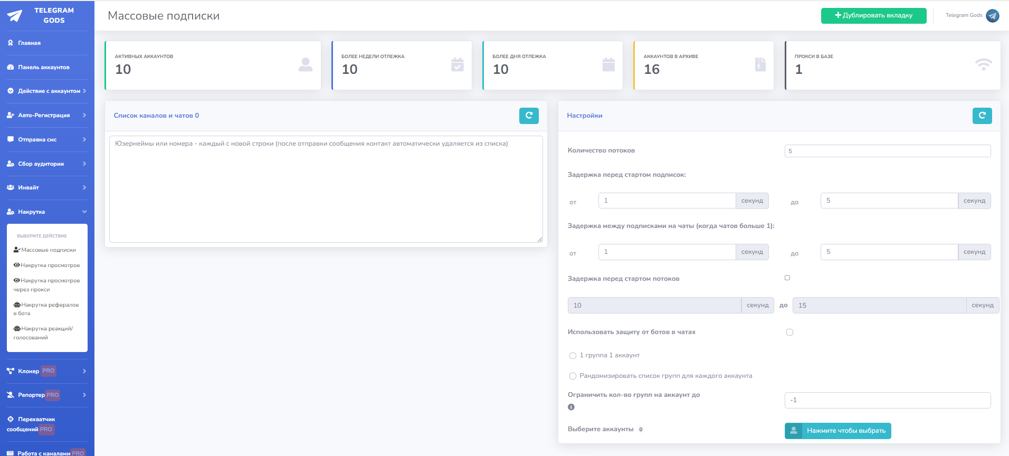
Task: Click the info icon under group limit label
Action: tap(571, 407)
